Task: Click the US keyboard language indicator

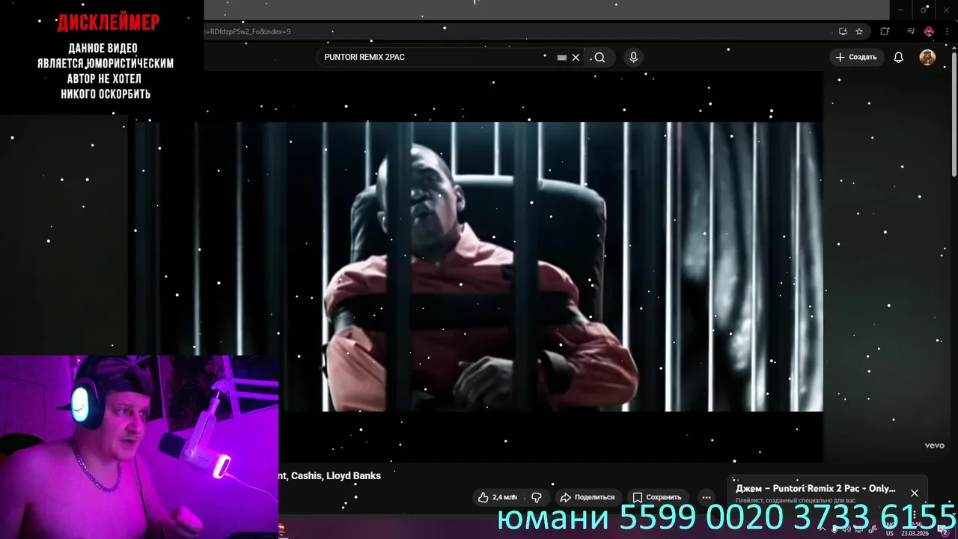Action: pos(890,533)
